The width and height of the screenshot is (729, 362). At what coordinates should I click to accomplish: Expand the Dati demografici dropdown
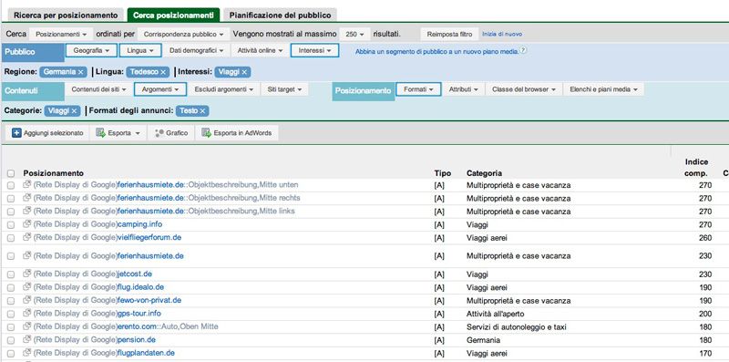click(196, 50)
